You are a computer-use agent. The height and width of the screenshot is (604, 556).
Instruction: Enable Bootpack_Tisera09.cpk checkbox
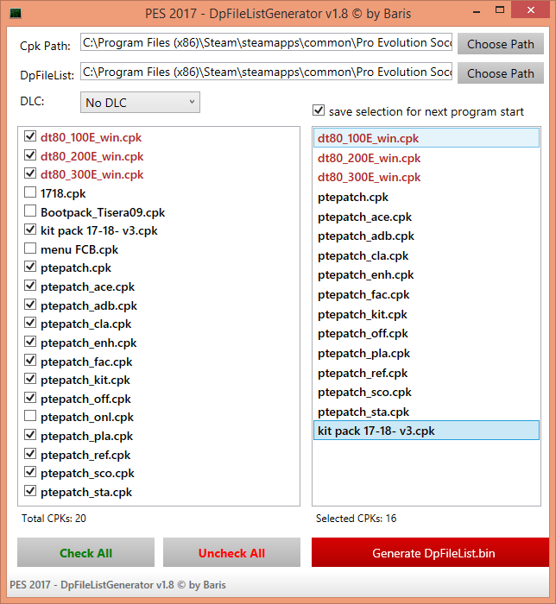pos(30,211)
